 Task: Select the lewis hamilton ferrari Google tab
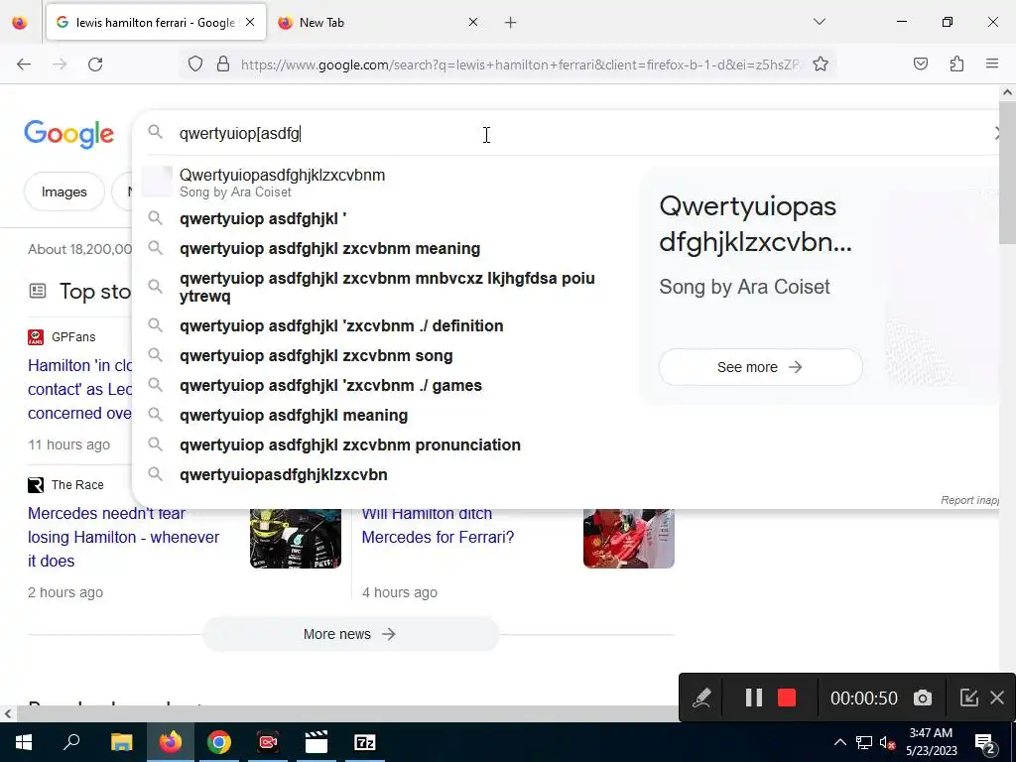[x=156, y=23]
